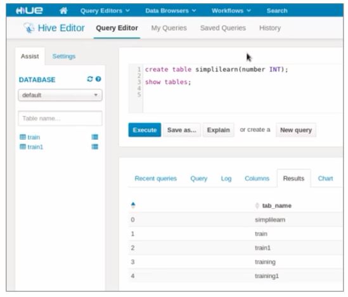Expand the Data Browsers menu
Image resolution: width=348 pixels, height=297 pixels.
171,11
